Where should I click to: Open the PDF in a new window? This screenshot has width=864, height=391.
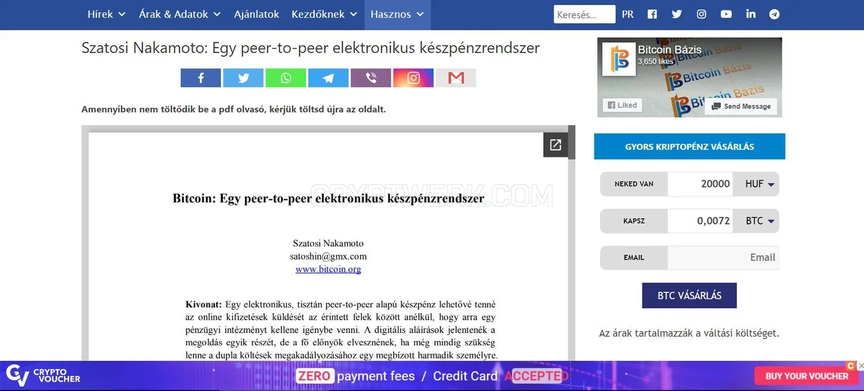[x=555, y=145]
